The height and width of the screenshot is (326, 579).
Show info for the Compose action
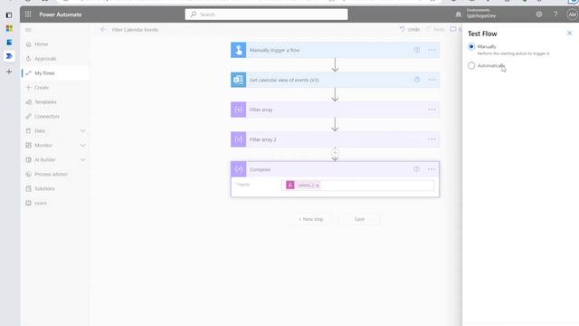pyautogui.click(x=417, y=169)
